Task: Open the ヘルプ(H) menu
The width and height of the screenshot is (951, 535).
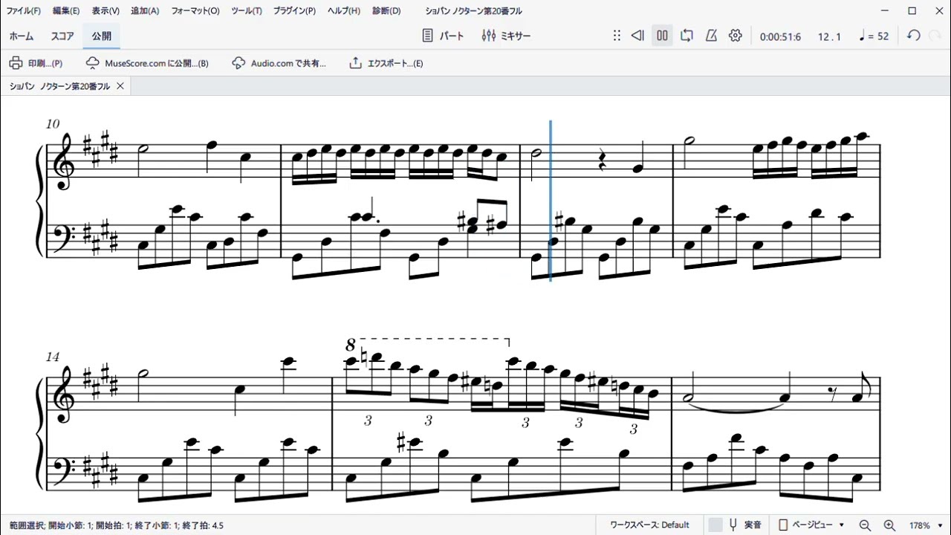Action: pyautogui.click(x=344, y=11)
